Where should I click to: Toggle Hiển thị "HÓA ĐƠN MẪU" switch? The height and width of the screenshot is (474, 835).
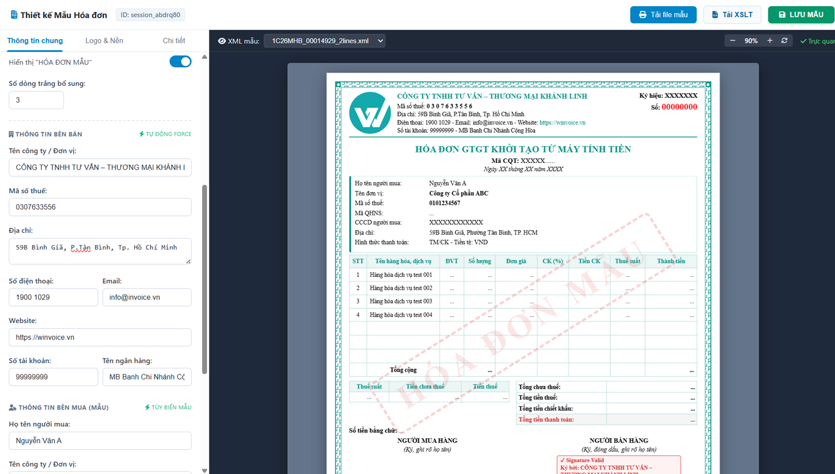[x=180, y=61]
